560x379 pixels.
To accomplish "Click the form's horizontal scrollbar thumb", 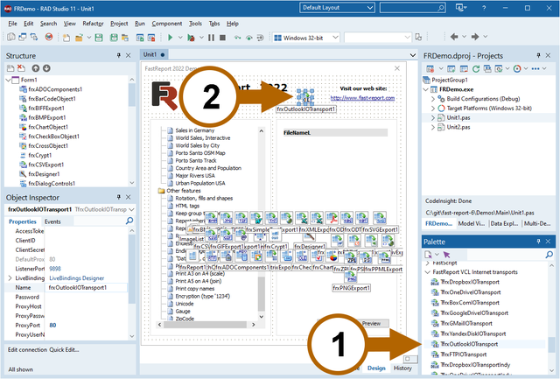I will click(x=205, y=325).
